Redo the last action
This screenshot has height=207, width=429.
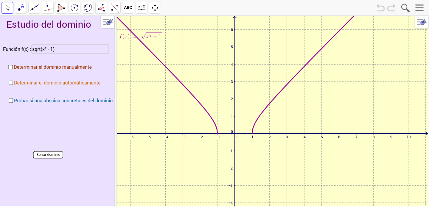(x=391, y=8)
